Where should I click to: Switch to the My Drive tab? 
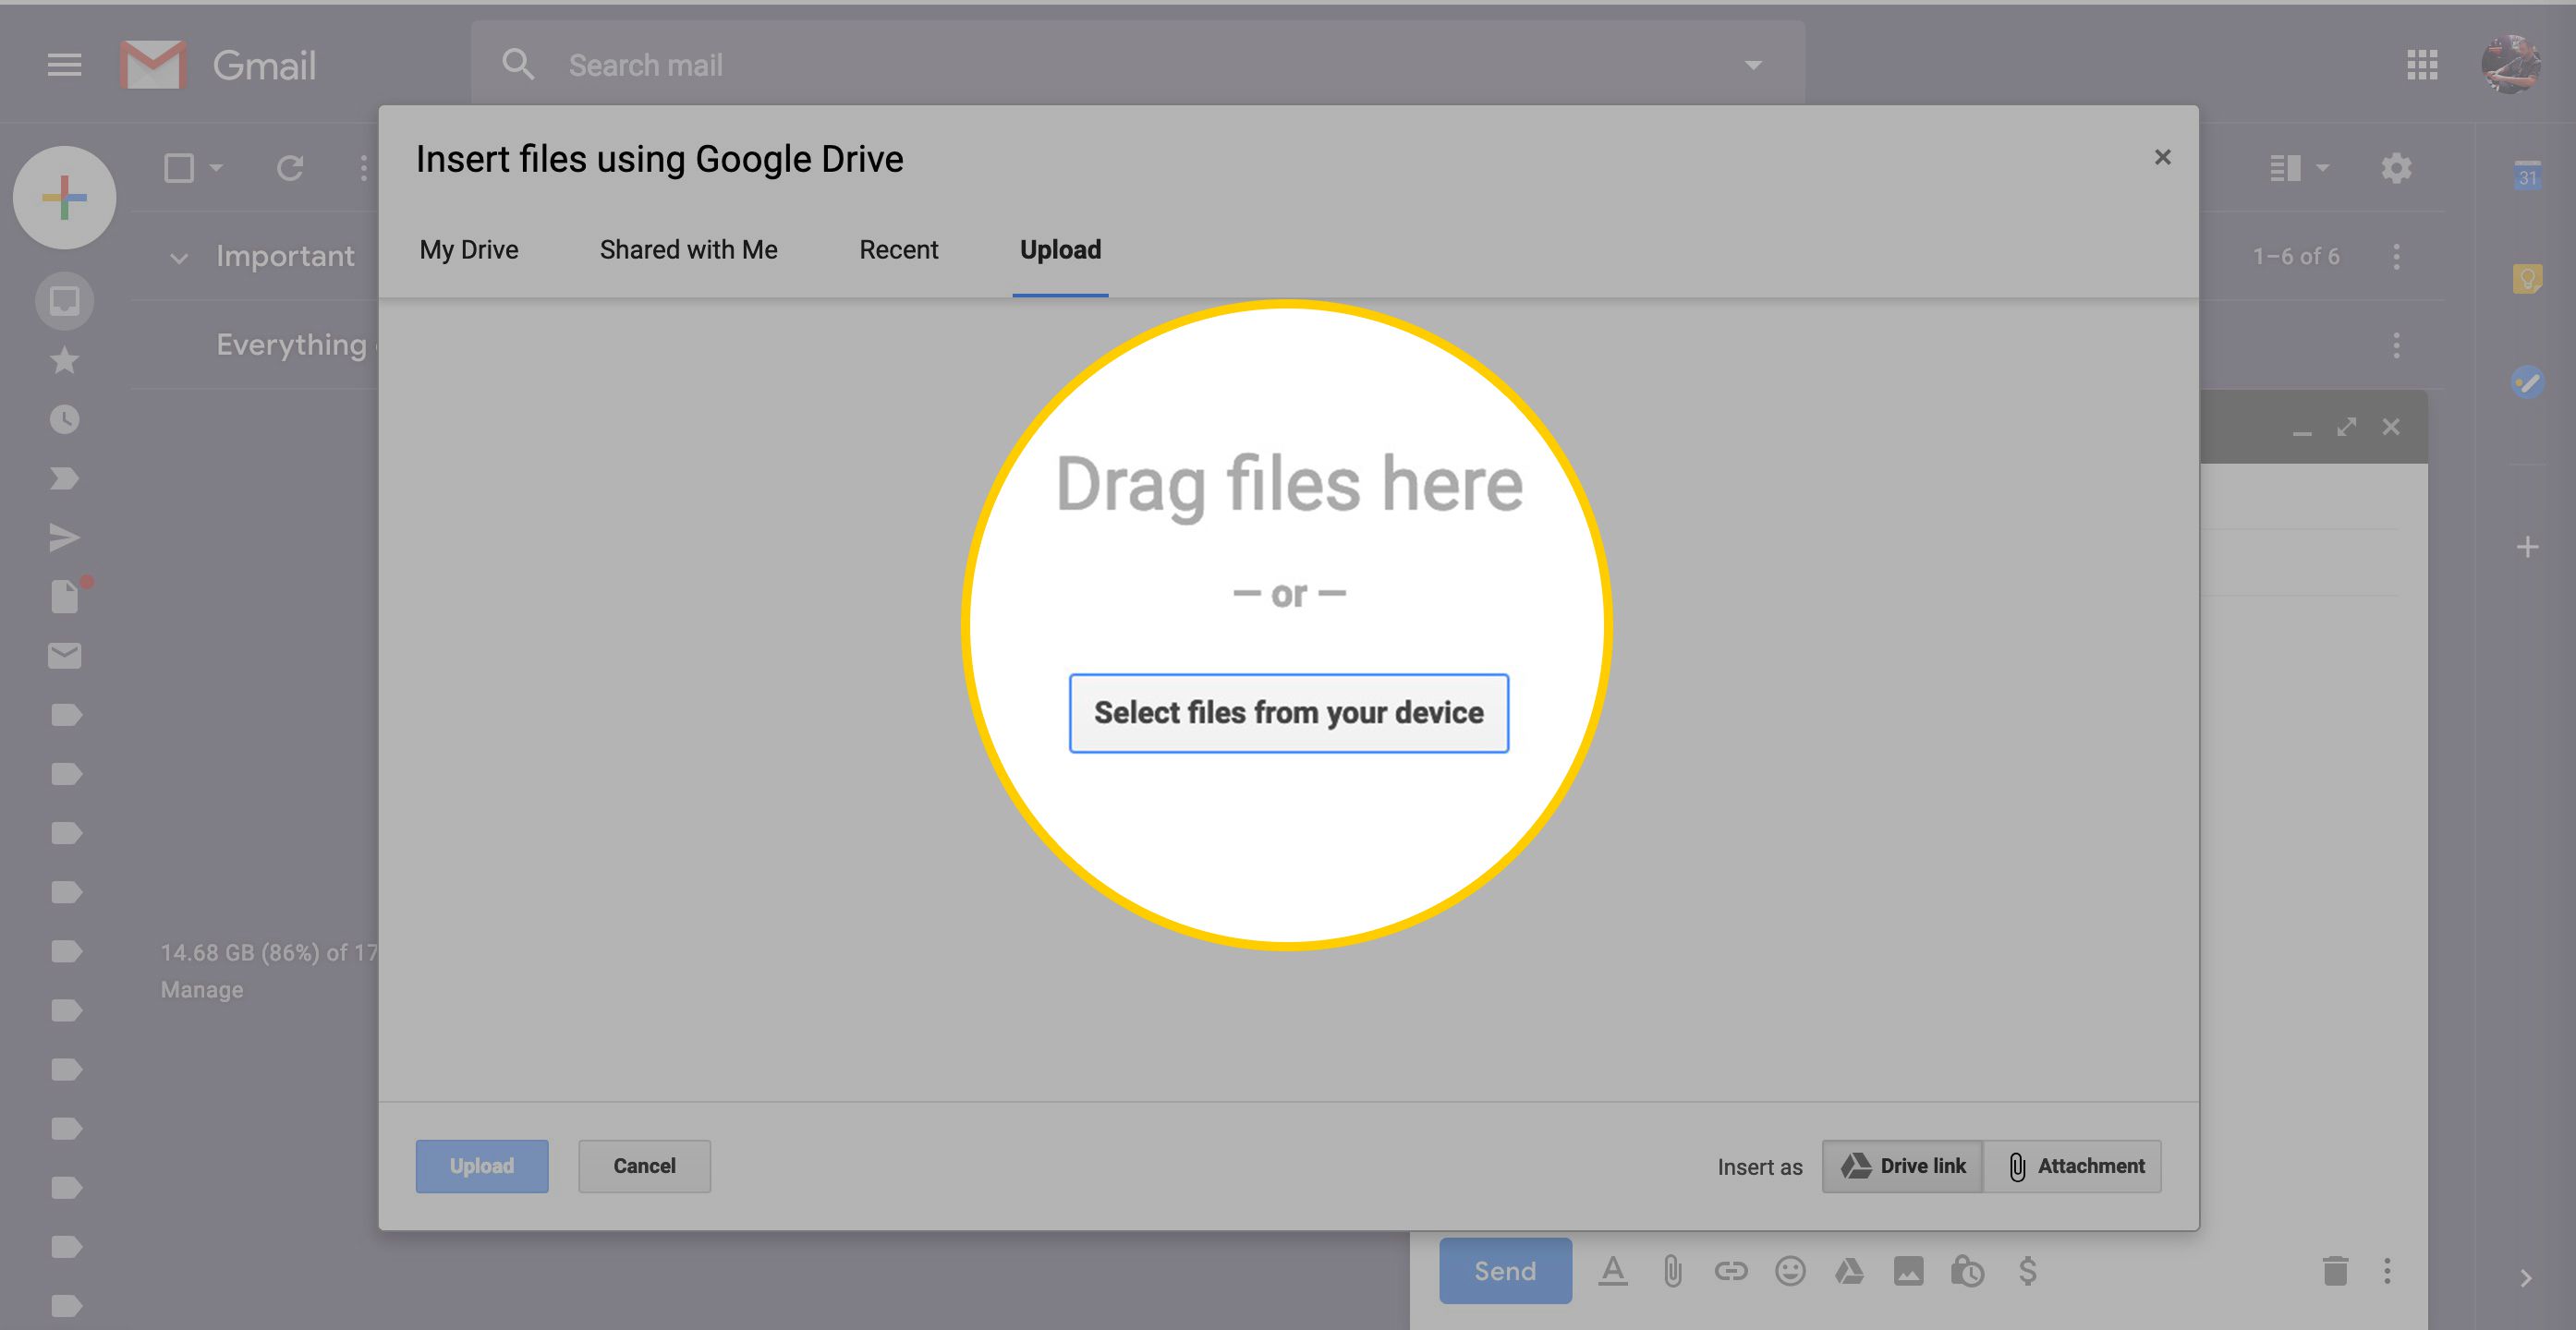point(470,249)
